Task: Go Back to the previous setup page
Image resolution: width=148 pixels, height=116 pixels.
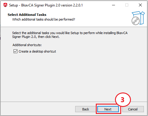Action: tap(85, 109)
